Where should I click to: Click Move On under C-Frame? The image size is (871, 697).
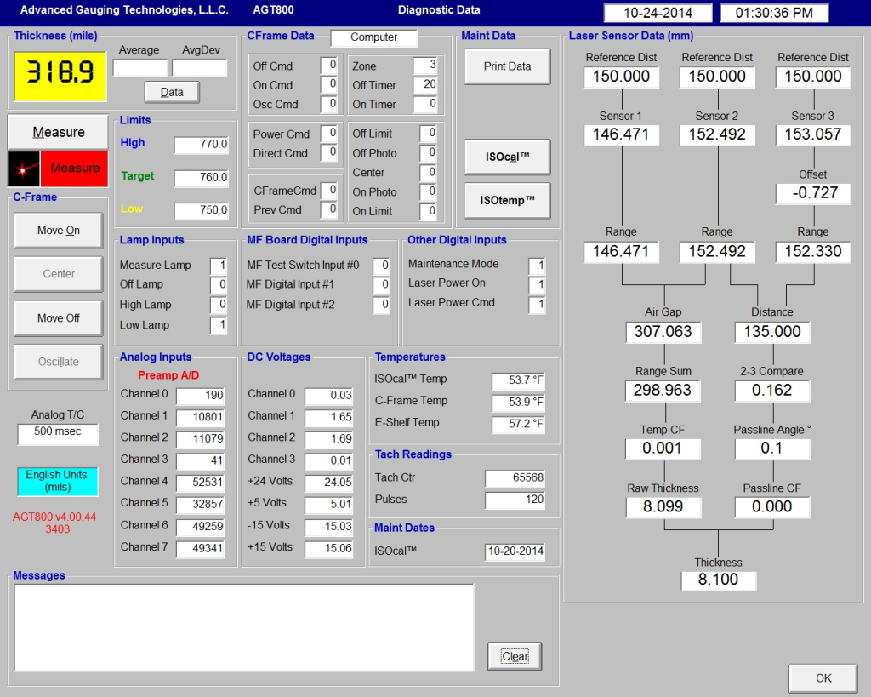(x=58, y=230)
